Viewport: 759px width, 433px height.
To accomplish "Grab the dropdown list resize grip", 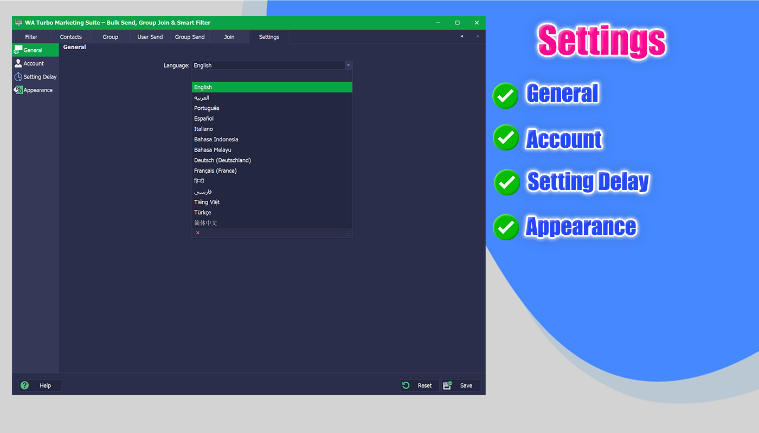I will click(349, 233).
